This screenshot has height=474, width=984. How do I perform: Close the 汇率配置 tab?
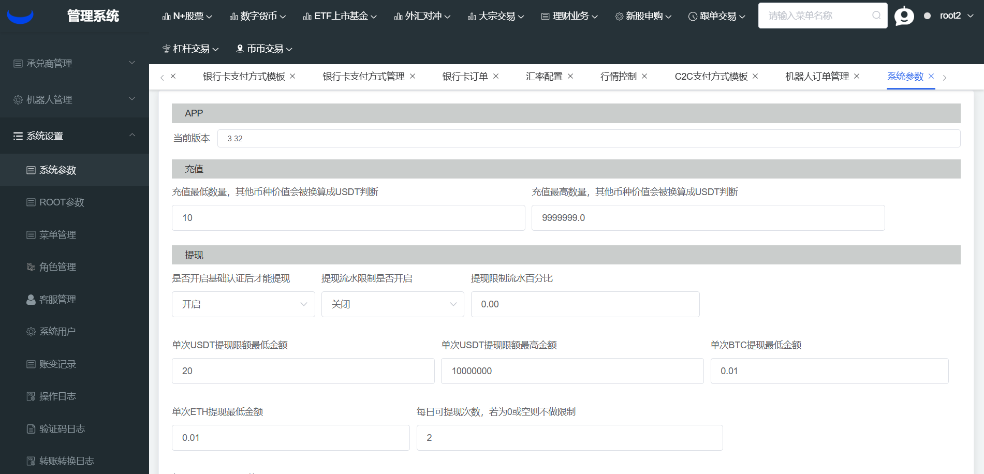(x=570, y=76)
